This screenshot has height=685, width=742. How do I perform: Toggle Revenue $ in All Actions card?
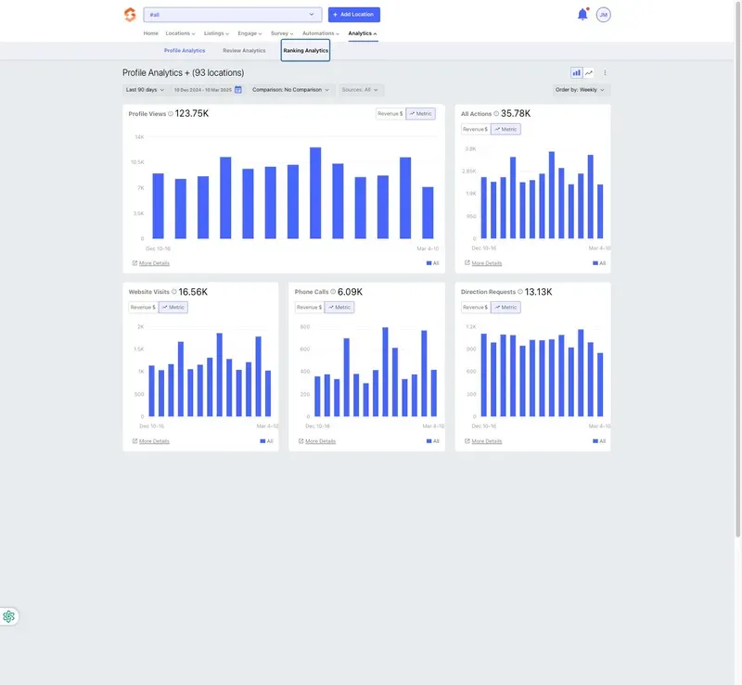[x=476, y=129]
